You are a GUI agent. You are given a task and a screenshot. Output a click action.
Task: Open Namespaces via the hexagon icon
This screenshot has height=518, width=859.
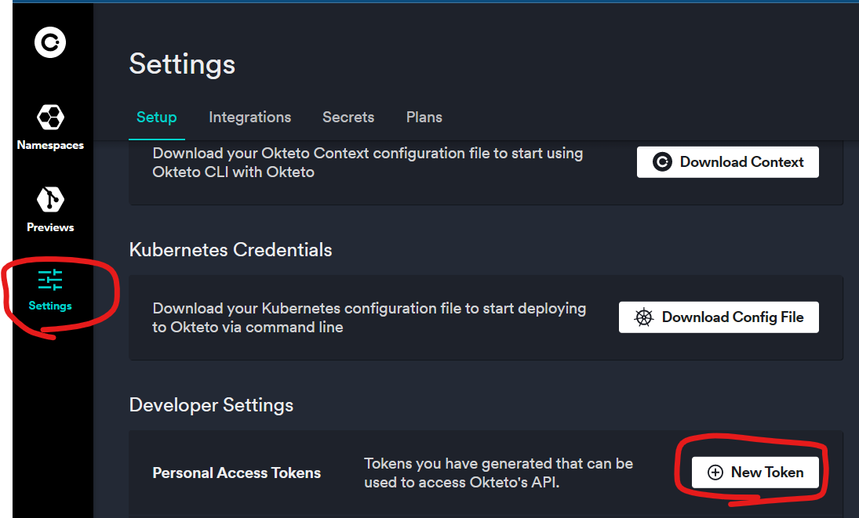click(50, 118)
